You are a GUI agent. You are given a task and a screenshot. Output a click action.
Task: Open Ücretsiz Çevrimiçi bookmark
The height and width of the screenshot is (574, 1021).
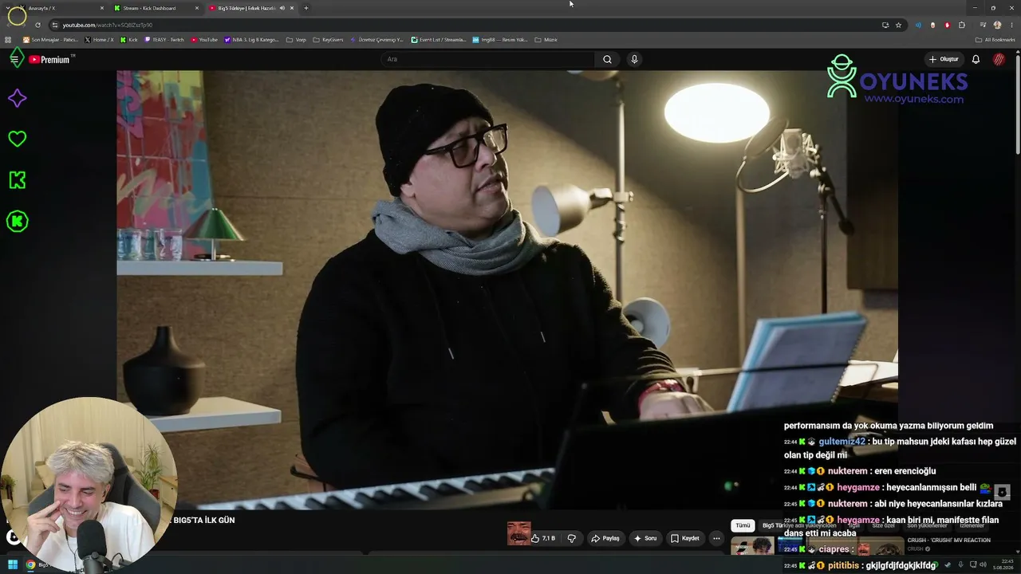376,39
